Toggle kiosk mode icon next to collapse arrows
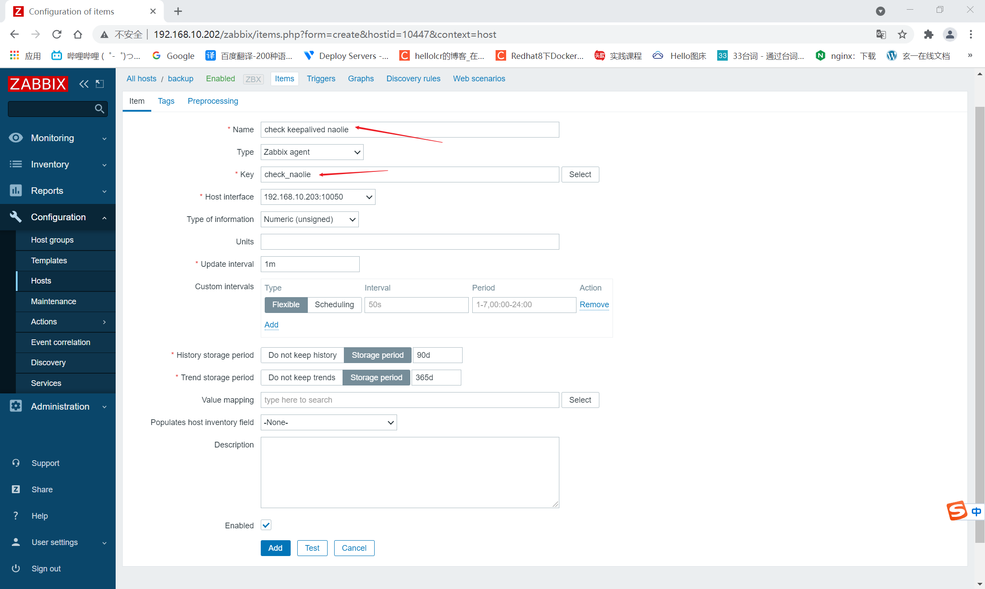This screenshot has width=985, height=589. [100, 84]
